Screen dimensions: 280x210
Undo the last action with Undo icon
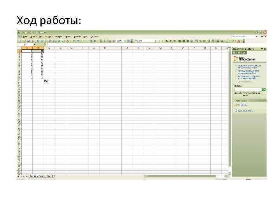(x=78, y=41)
